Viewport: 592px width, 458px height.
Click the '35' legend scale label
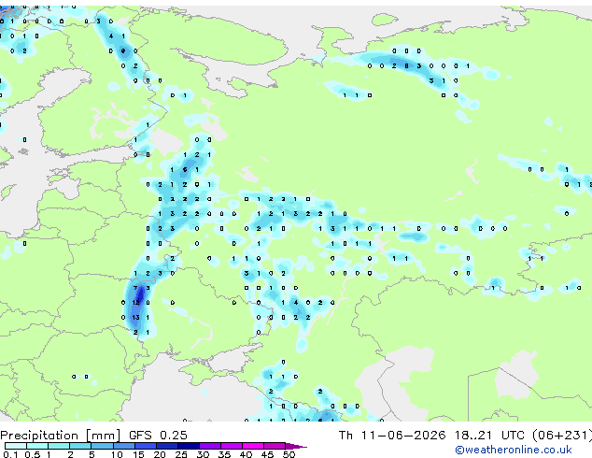(x=224, y=454)
